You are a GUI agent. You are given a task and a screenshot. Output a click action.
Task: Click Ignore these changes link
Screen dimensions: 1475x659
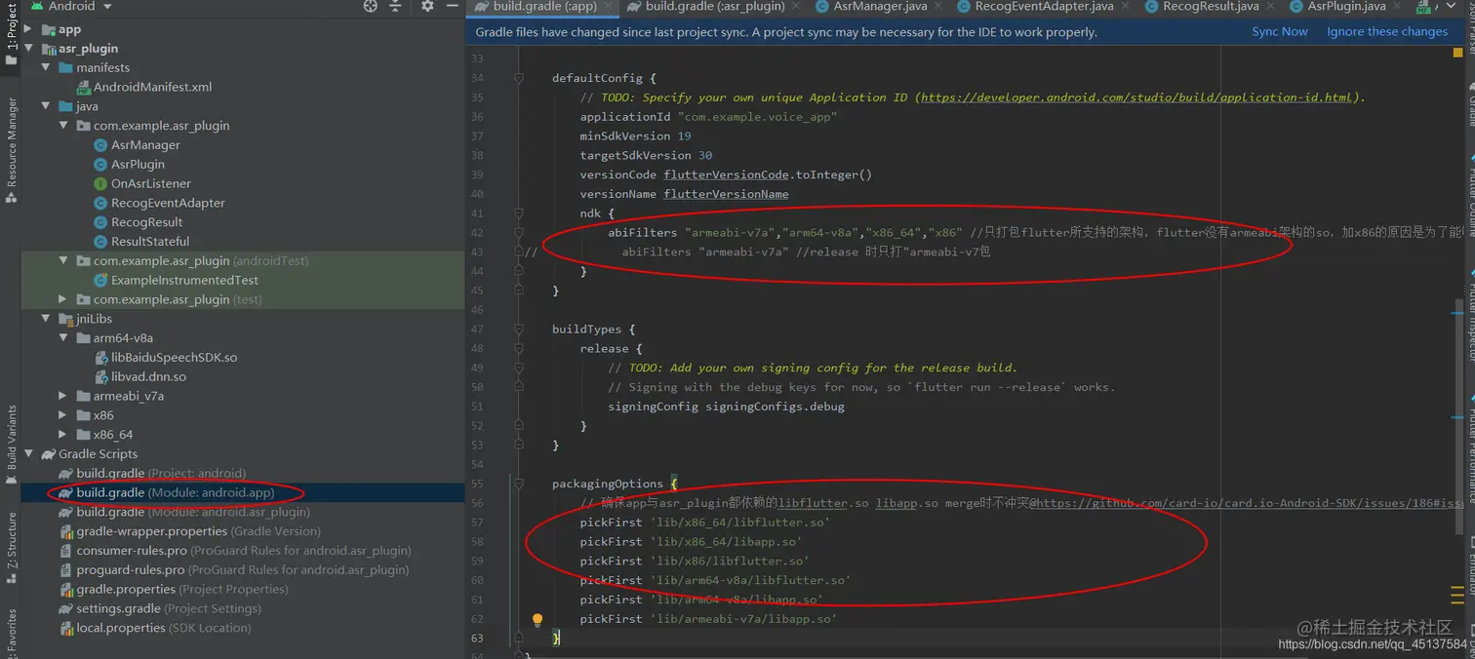pos(1386,32)
